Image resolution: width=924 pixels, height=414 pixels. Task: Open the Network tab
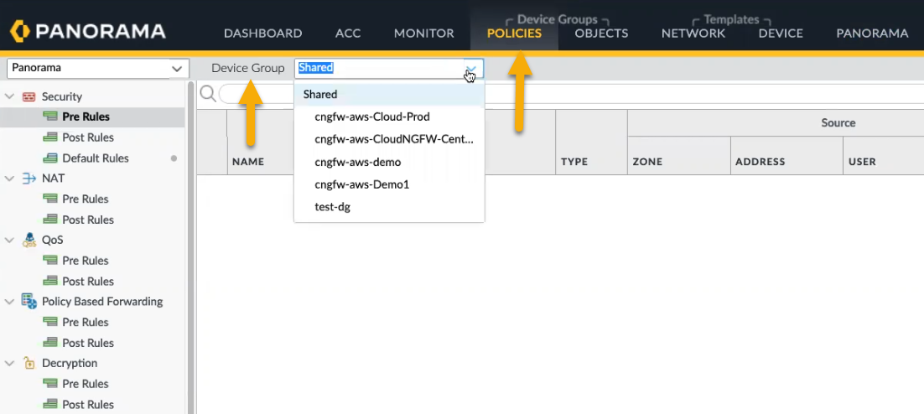point(693,34)
